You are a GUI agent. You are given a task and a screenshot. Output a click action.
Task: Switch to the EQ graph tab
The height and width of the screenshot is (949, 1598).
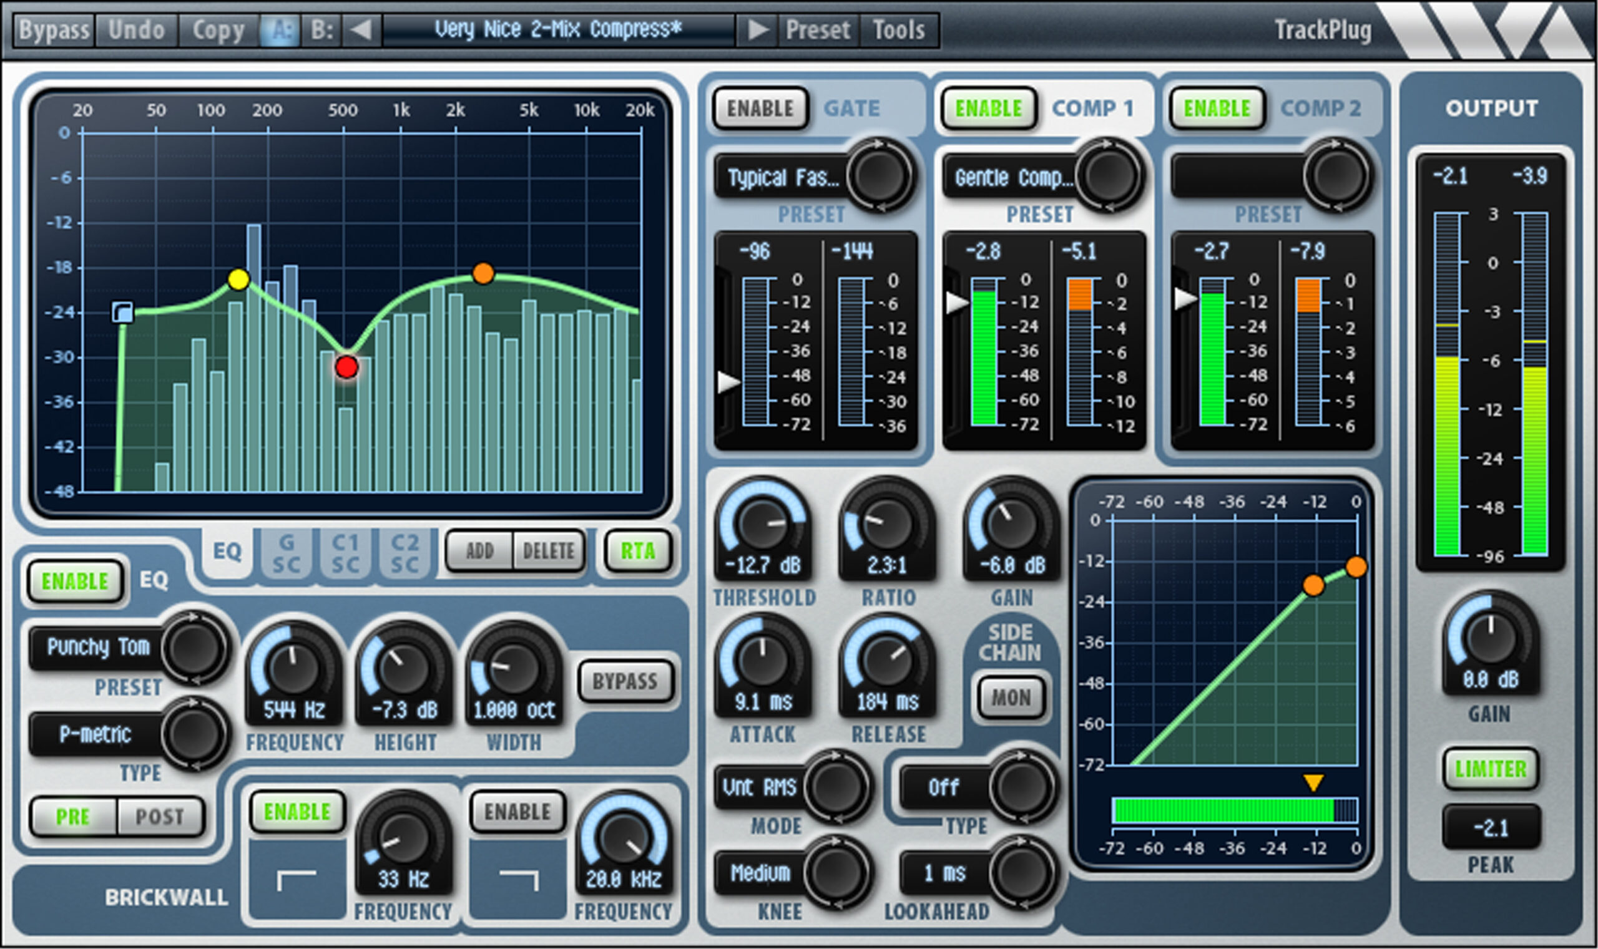(x=227, y=551)
